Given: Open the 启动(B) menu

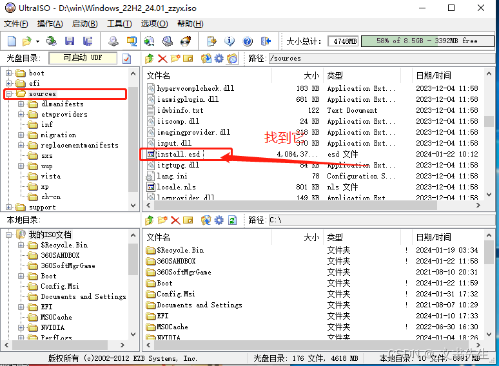Looking at the screenshot, I should pyautogui.click(x=84, y=24).
